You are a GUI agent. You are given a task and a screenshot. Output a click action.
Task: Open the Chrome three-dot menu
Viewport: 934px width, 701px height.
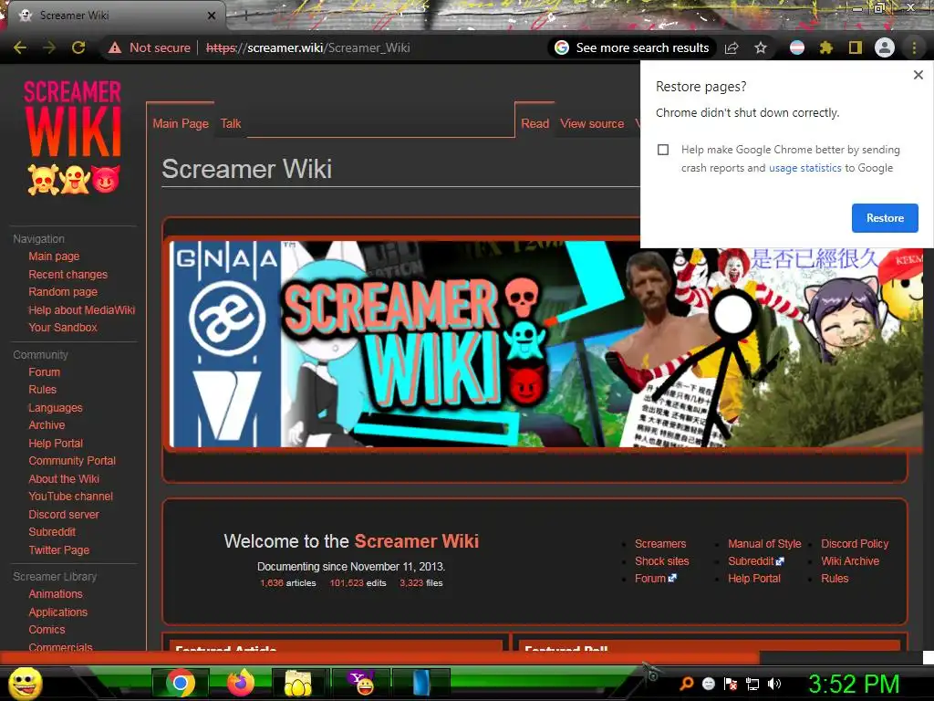click(914, 47)
